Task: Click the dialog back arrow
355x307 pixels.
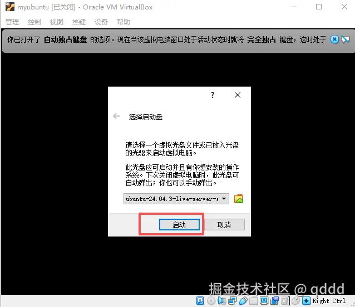Action: [x=116, y=116]
